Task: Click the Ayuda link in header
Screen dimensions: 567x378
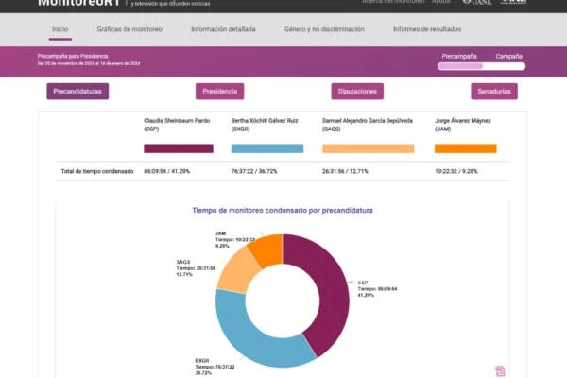Action: pyautogui.click(x=441, y=3)
